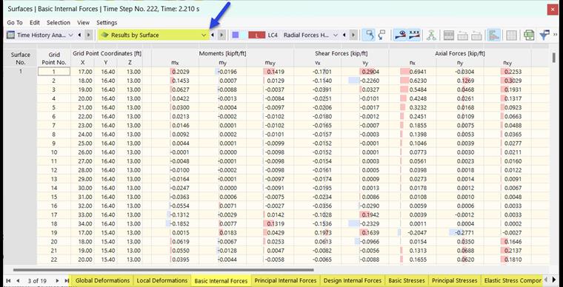
Task: Click the red L load case type badge
Action: click(x=256, y=35)
